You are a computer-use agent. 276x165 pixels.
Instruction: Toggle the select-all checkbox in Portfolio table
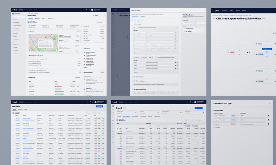click(13, 115)
